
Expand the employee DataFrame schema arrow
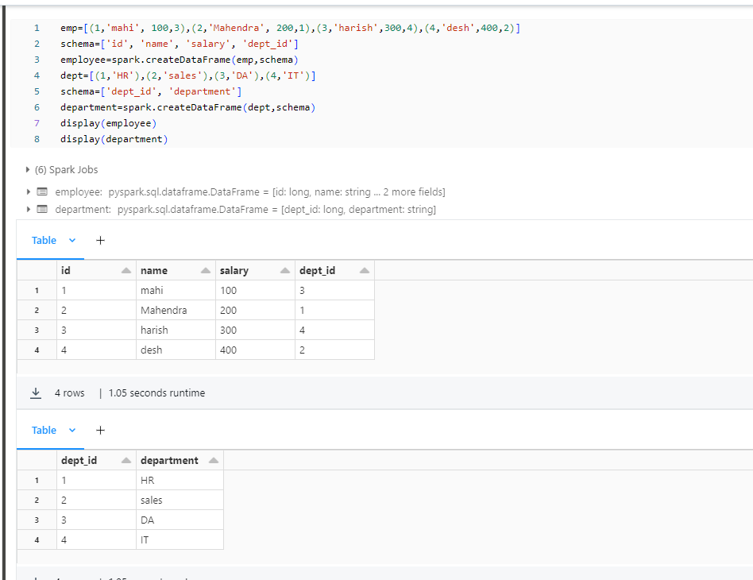(x=29, y=191)
